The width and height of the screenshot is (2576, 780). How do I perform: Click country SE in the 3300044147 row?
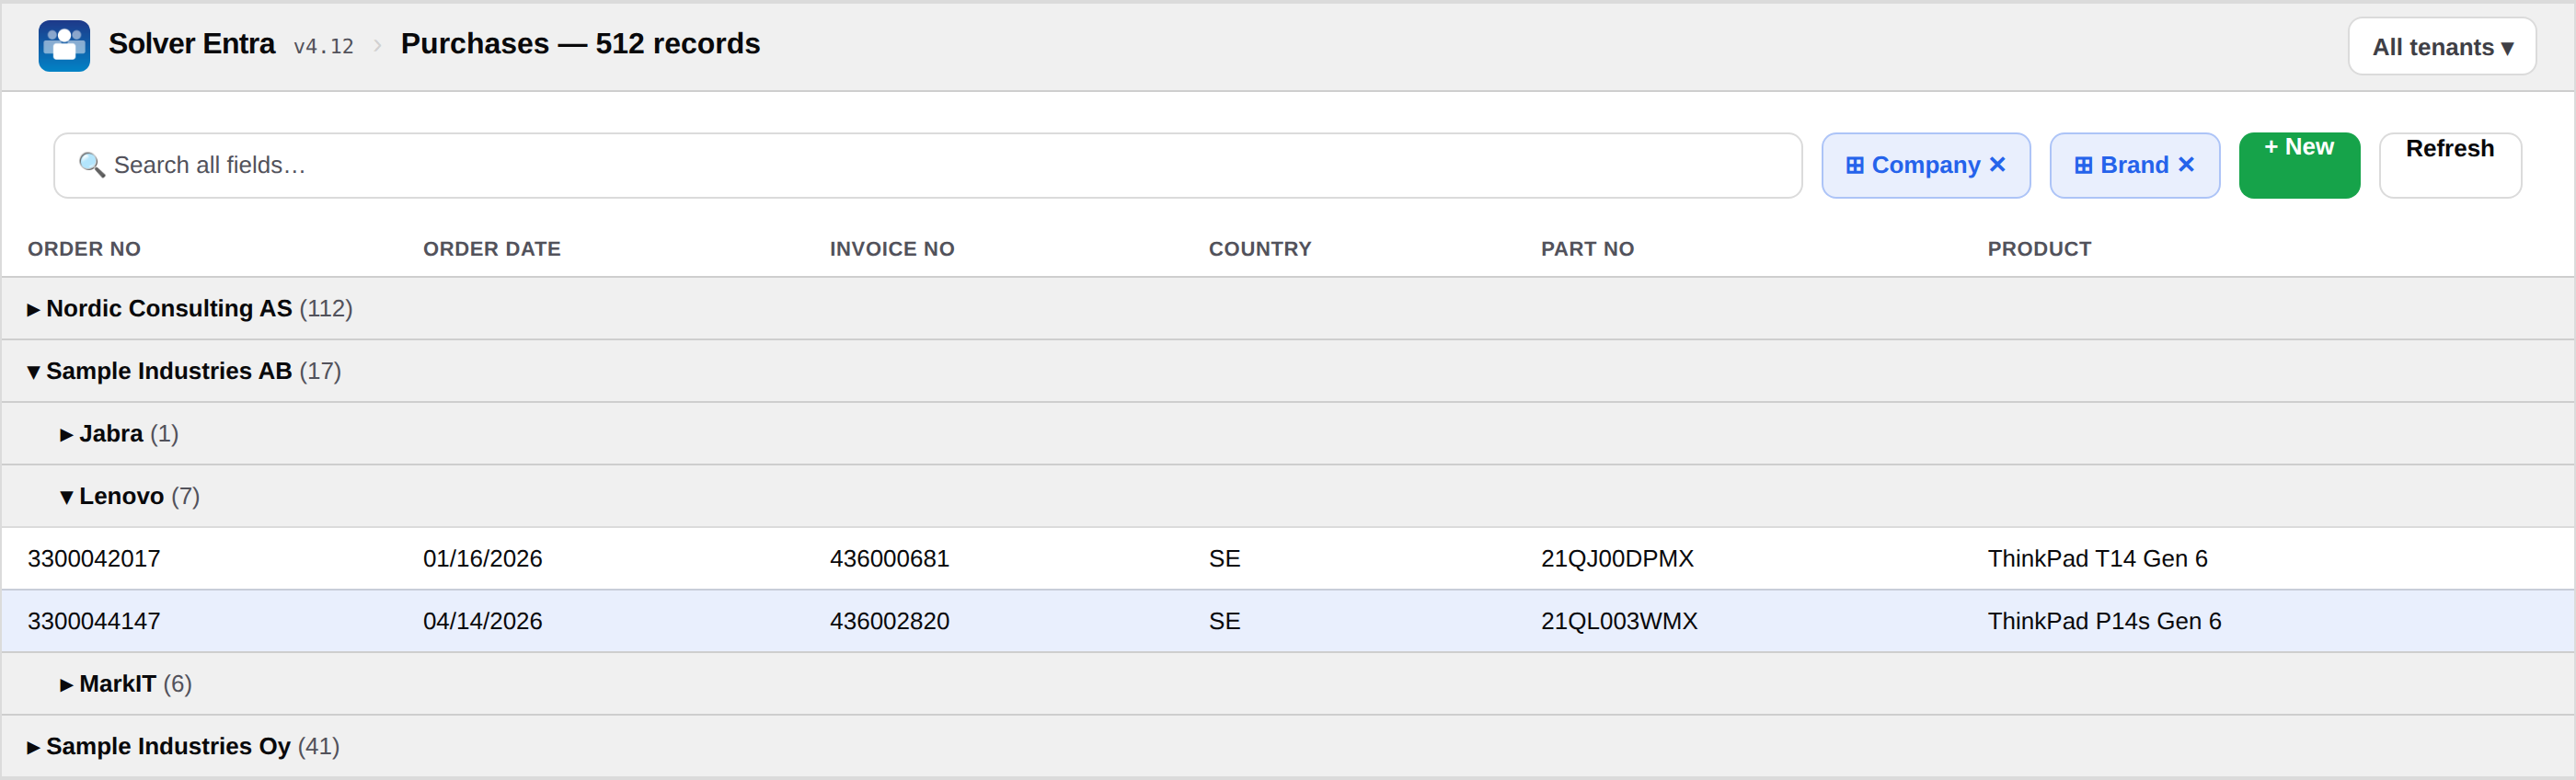(1224, 621)
